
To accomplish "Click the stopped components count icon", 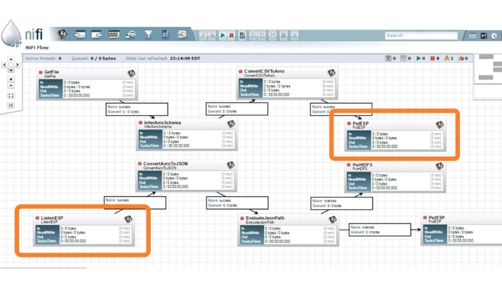I will [432, 58].
